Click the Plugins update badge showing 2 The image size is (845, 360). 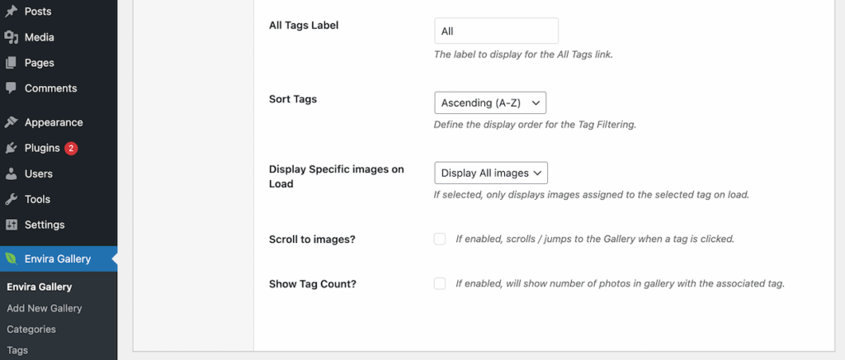click(71, 148)
